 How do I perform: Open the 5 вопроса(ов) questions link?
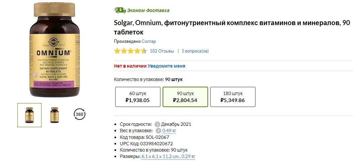(x=195, y=51)
